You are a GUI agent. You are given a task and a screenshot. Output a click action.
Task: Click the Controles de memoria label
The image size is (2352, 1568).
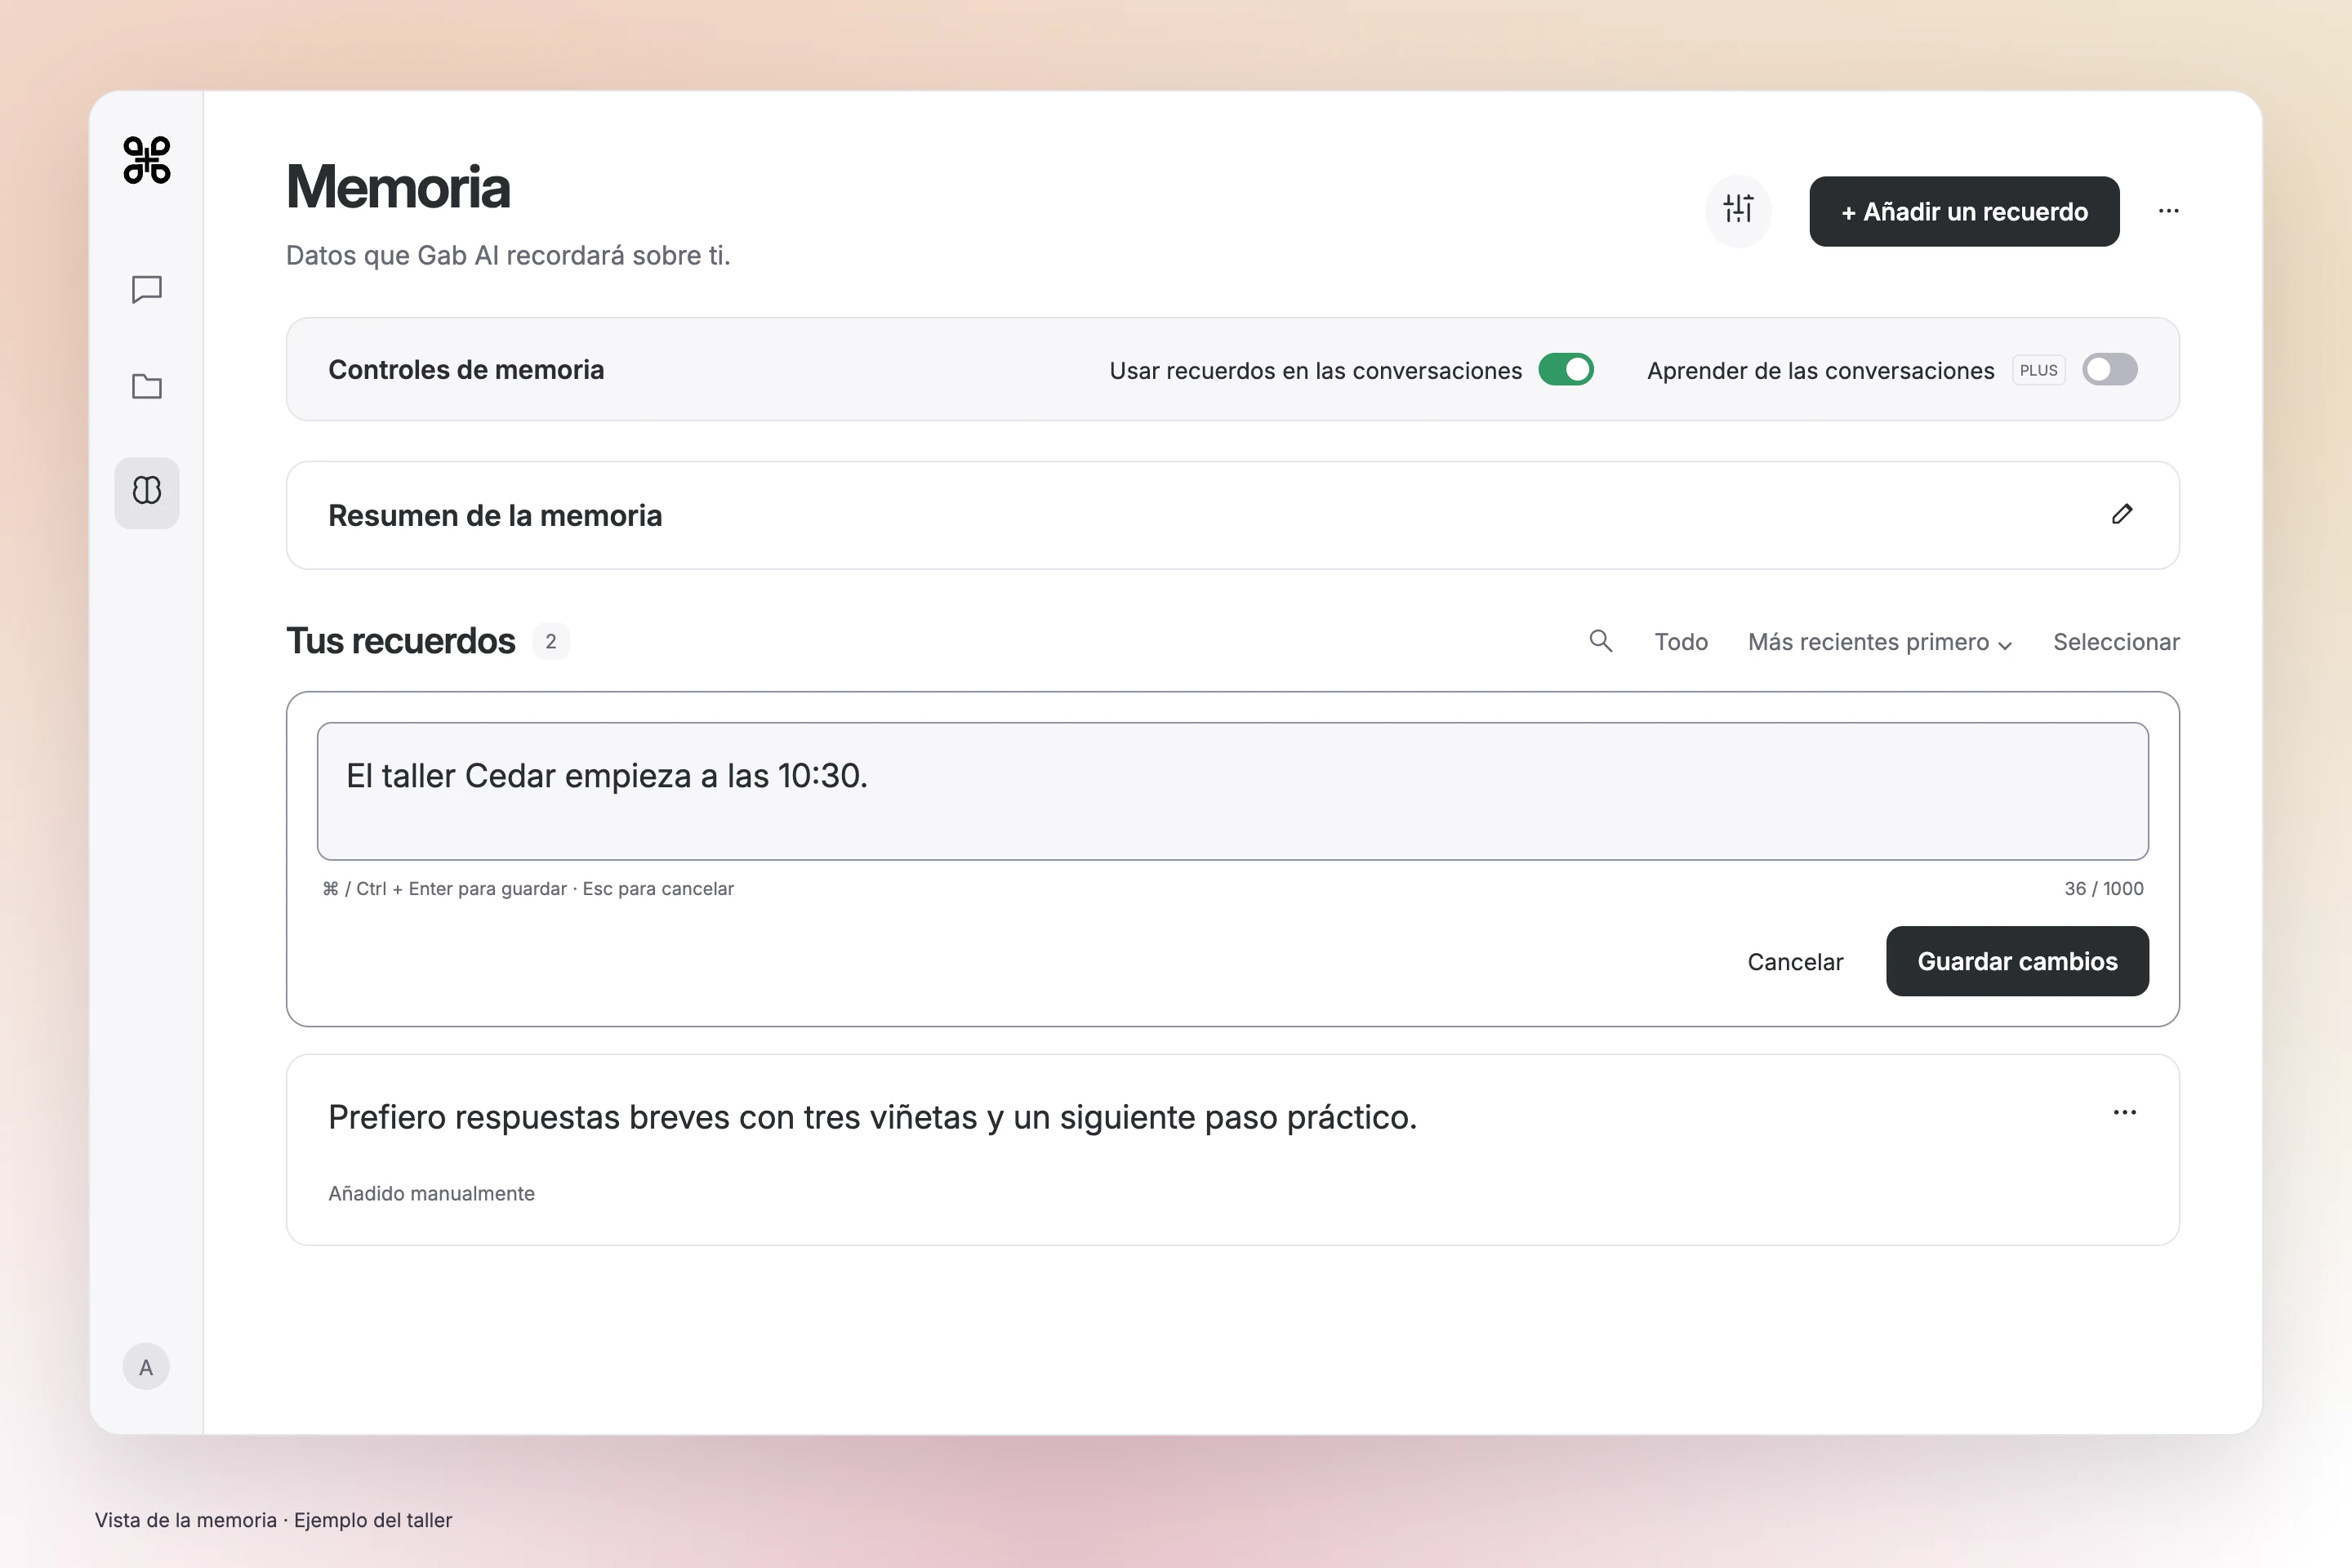tap(466, 370)
